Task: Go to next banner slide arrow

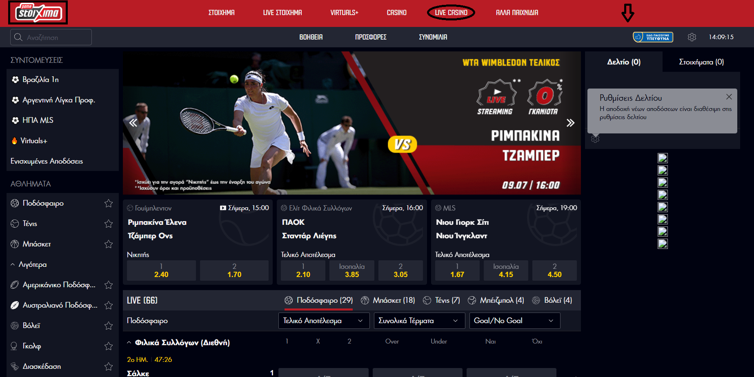Action: click(570, 123)
